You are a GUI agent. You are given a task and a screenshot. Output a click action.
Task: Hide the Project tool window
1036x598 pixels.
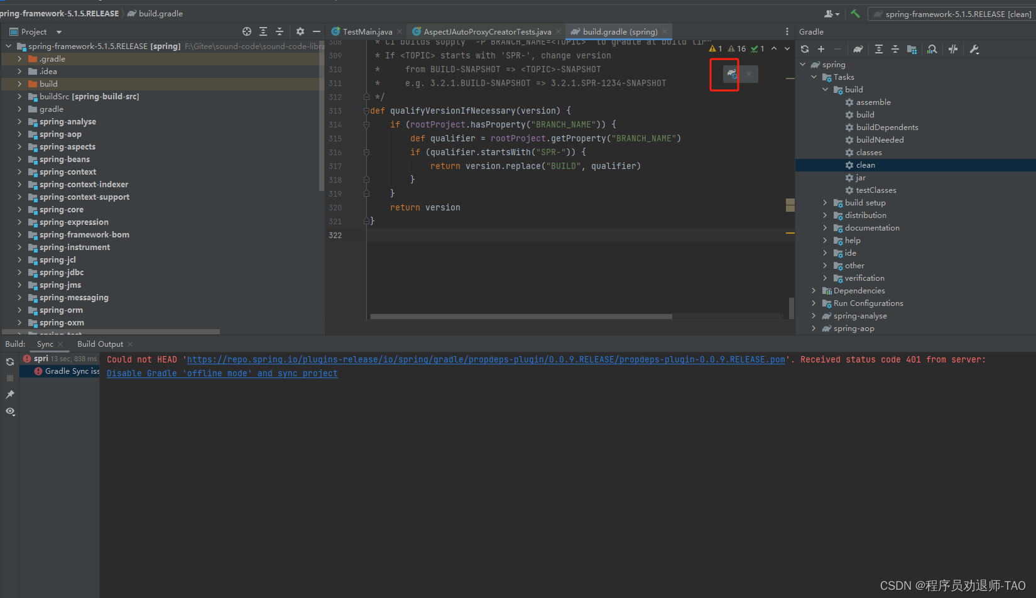coord(317,31)
